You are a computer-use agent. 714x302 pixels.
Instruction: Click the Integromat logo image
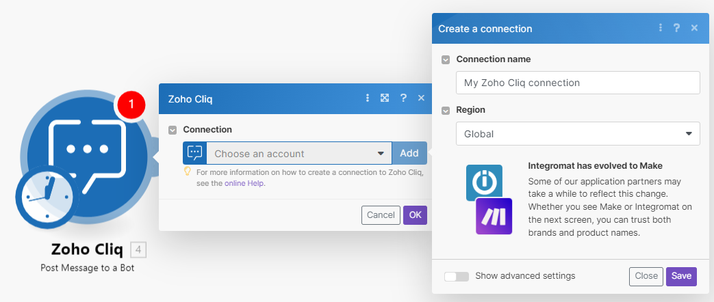coord(484,183)
